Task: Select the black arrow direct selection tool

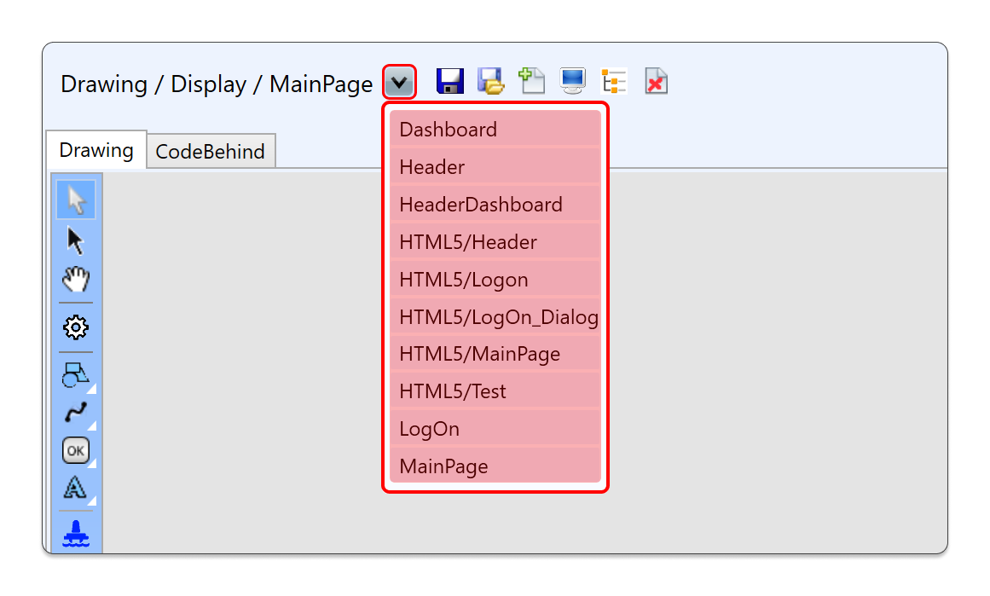Action: coord(76,240)
